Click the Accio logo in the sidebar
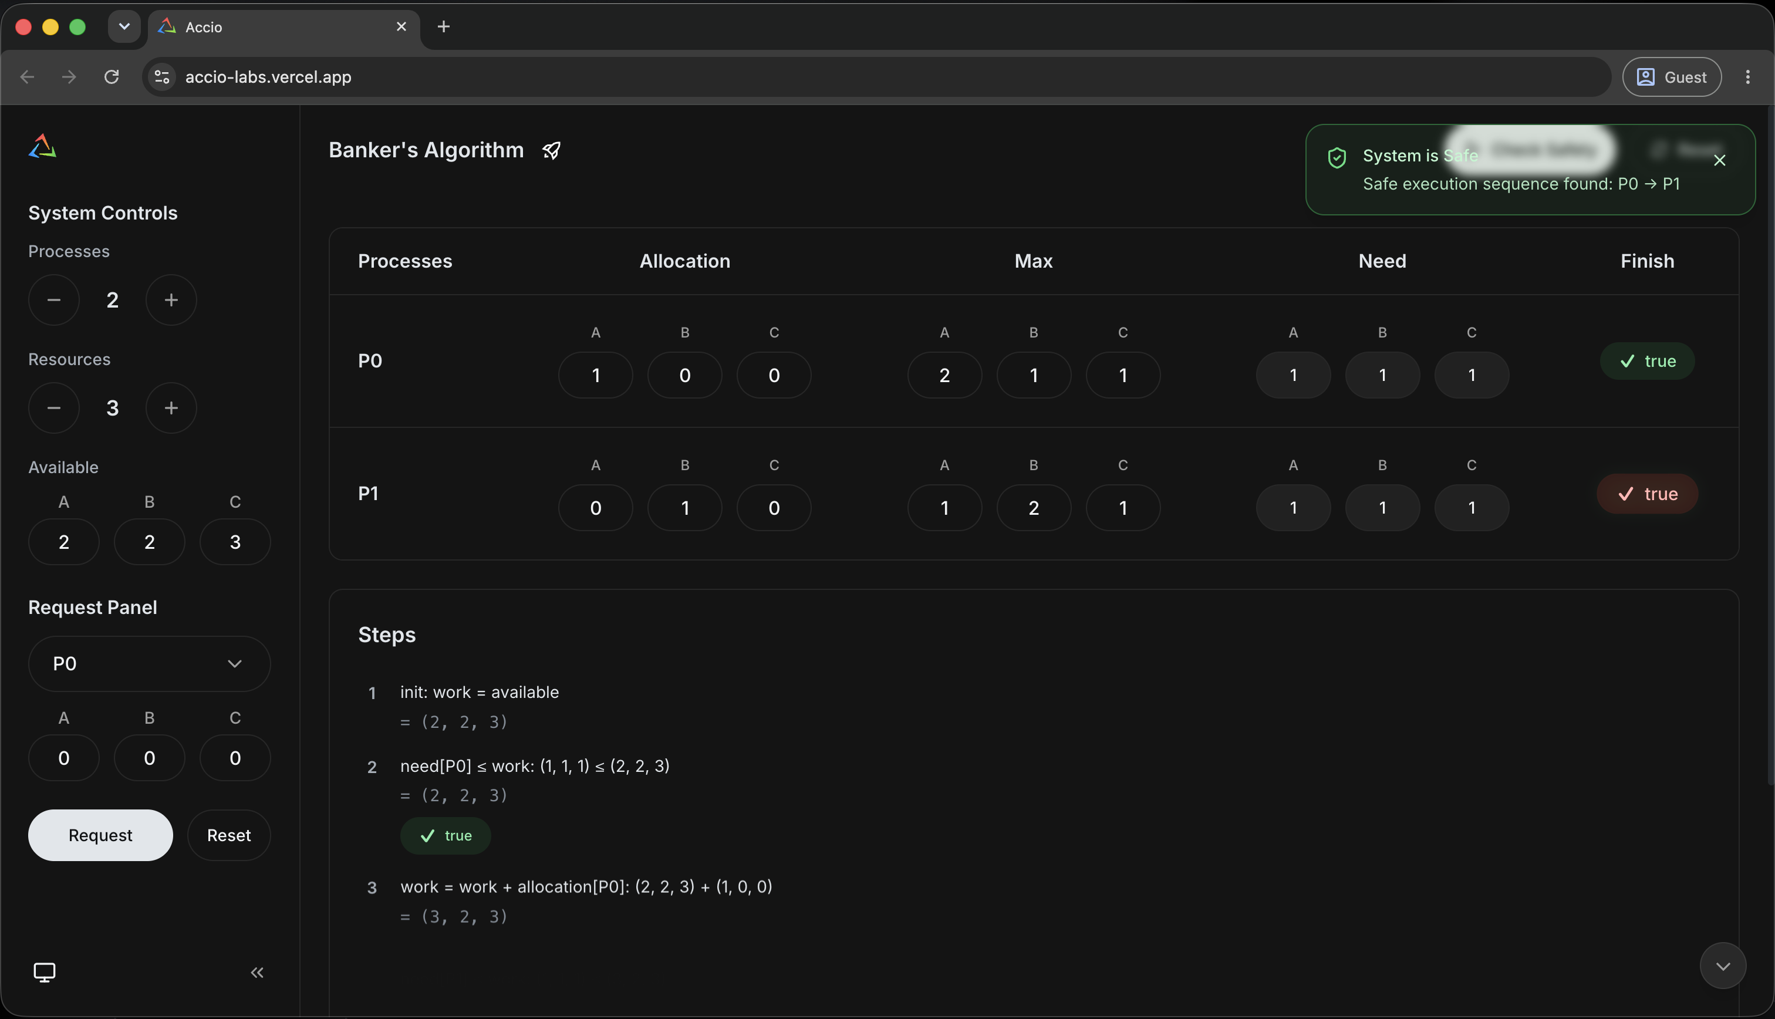 point(42,146)
